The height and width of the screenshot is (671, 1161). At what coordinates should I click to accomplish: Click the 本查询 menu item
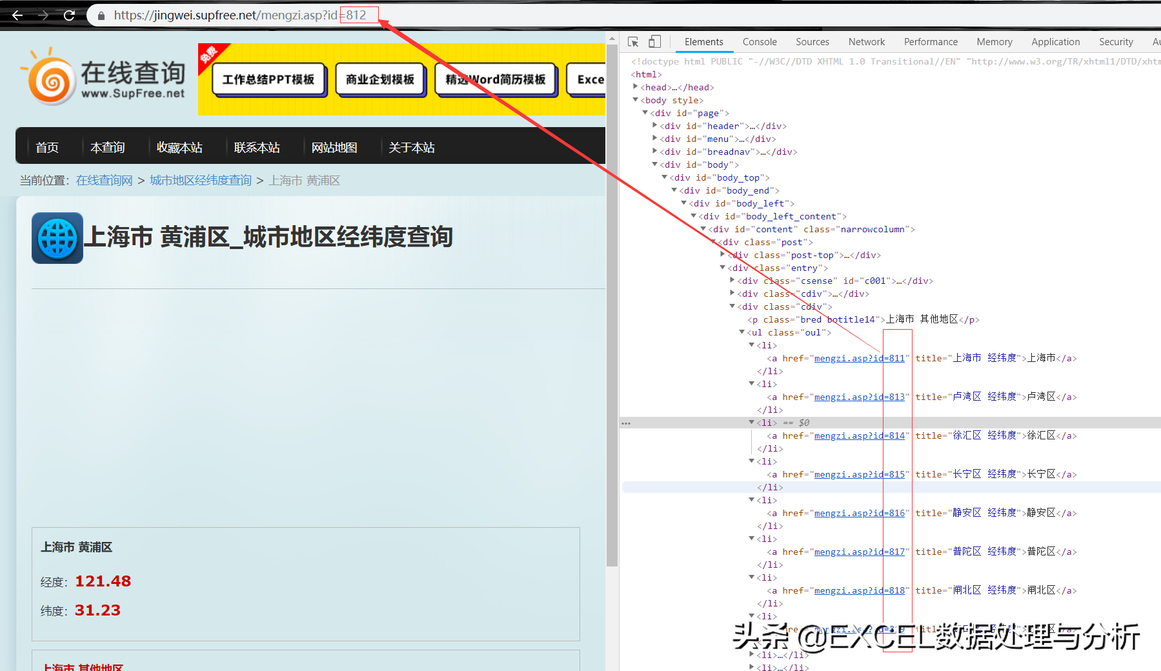point(108,148)
